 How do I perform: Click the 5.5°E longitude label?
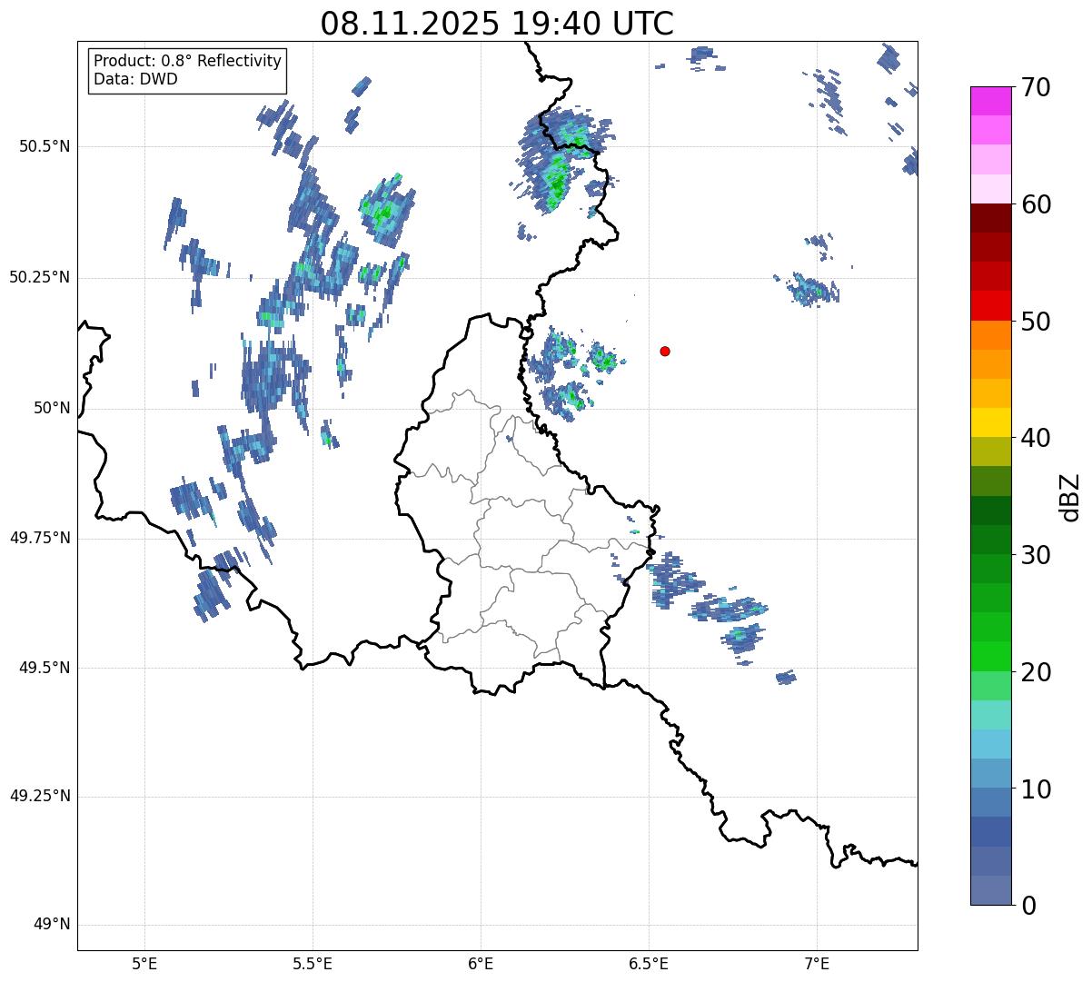tap(313, 964)
